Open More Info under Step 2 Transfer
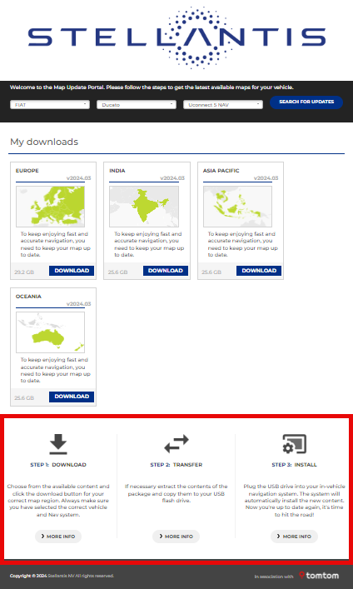The image size is (353, 589). (x=176, y=537)
